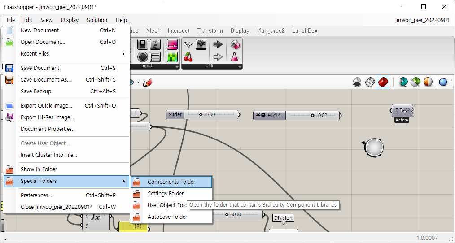Click the orange Save Document As floppy icon
455x243 pixels.
(9, 80)
